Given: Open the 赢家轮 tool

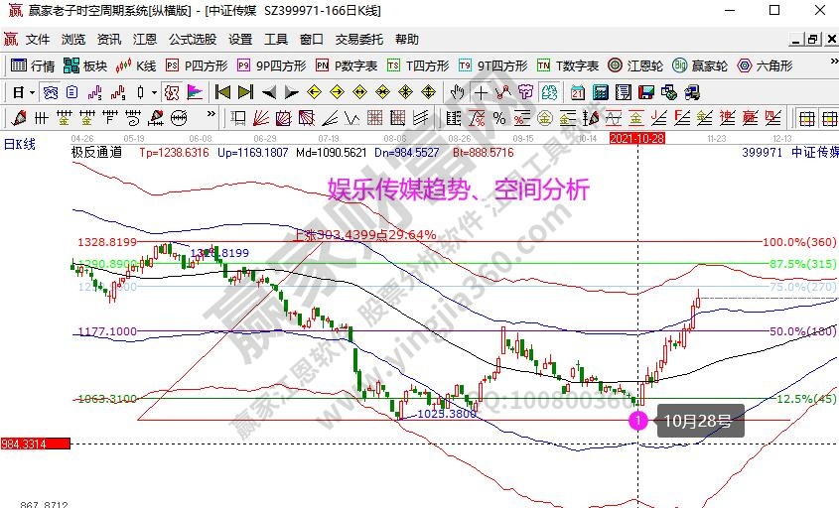Looking at the screenshot, I should [x=700, y=65].
